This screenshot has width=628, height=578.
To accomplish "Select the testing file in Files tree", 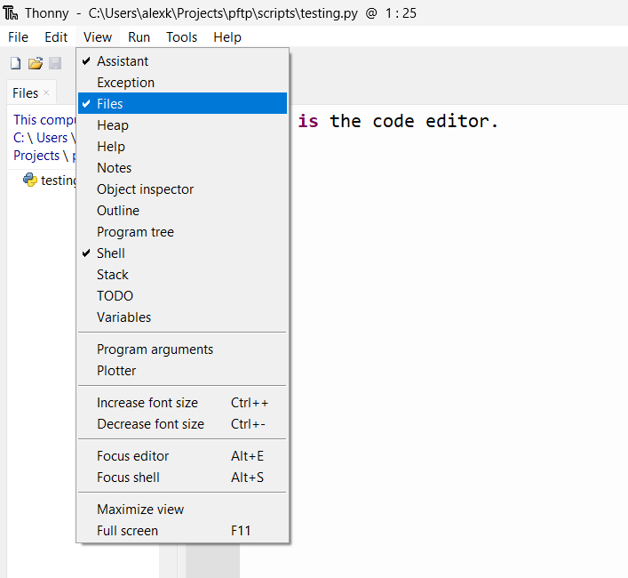I will pyautogui.click(x=59, y=180).
